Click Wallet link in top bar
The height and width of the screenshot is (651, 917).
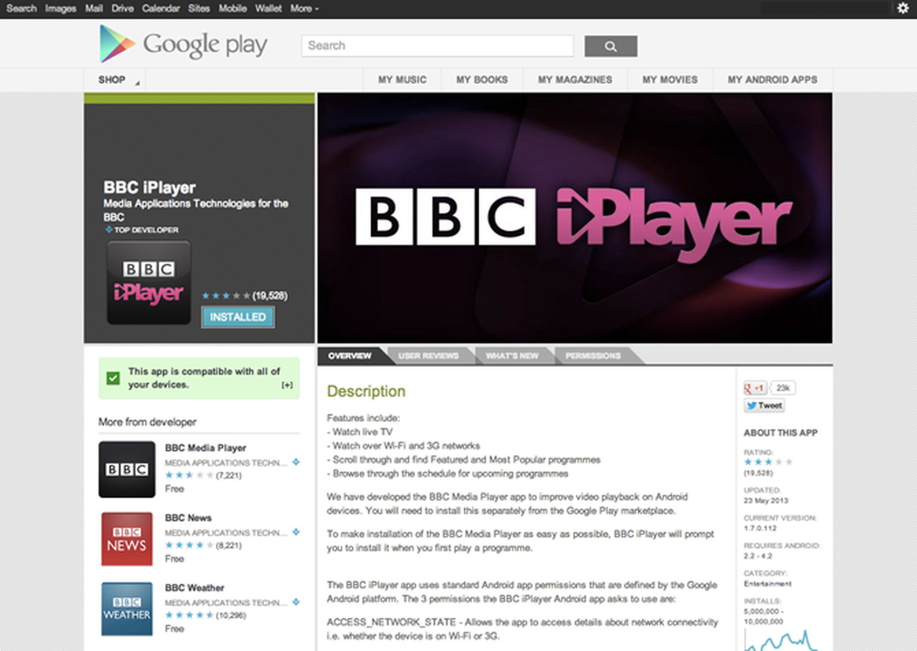pos(268,8)
